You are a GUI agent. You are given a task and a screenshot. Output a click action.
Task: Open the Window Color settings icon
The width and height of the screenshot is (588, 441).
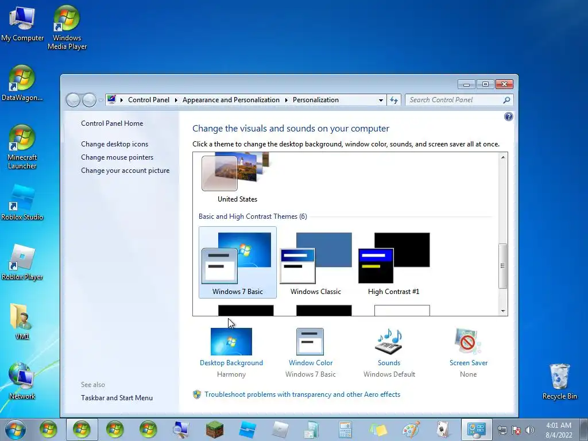[x=310, y=341]
